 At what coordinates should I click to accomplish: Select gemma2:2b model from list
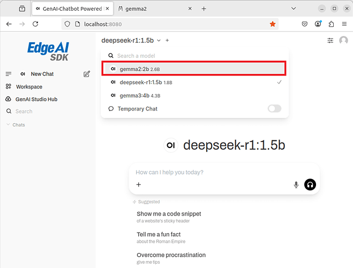click(x=194, y=69)
